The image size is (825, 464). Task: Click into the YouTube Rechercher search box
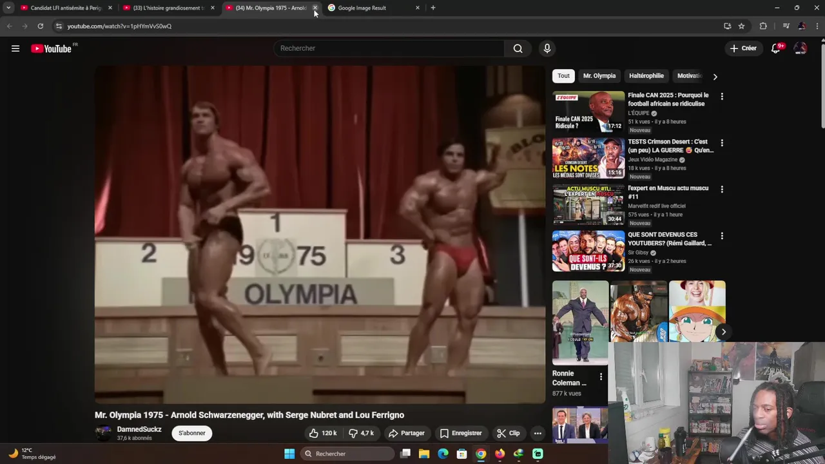(x=389, y=48)
